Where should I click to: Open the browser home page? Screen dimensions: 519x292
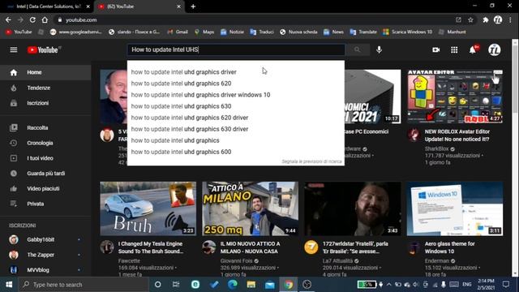pyautogui.click(x=45, y=19)
